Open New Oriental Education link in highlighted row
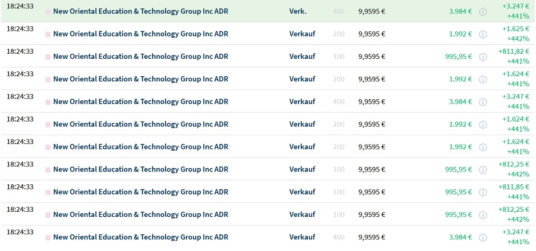The width and height of the screenshot is (536, 251). point(140,11)
